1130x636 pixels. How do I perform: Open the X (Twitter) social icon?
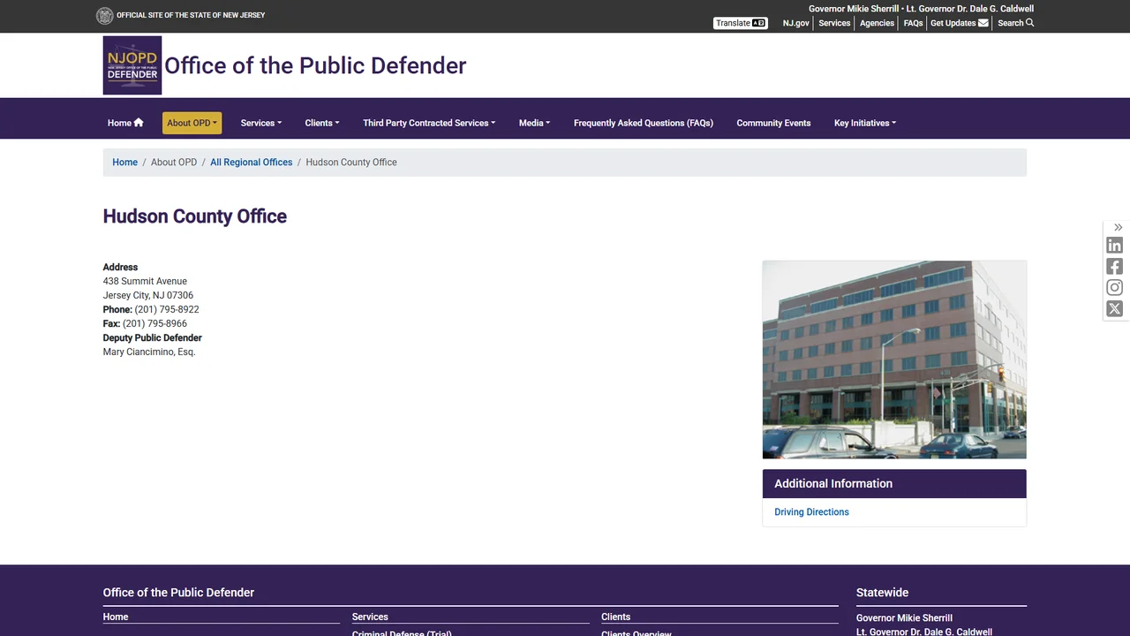point(1115,309)
